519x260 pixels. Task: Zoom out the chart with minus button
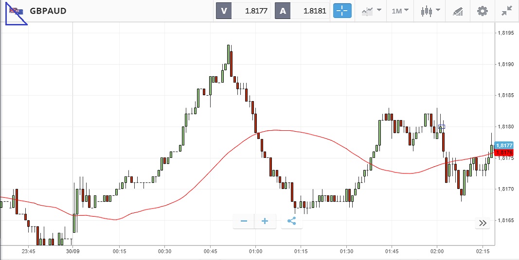244,221
